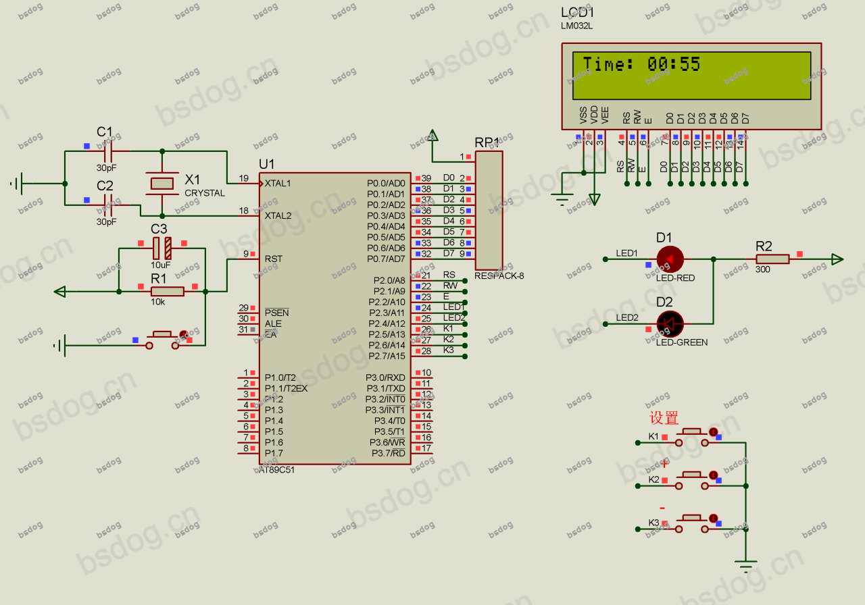Click the RESPACK-8 label

[x=499, y=275]
